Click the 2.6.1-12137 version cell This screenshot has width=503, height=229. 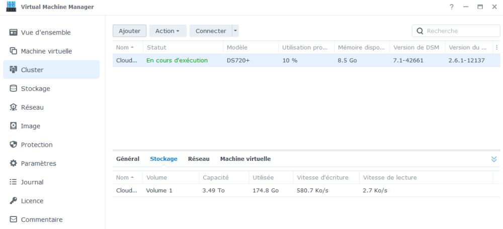tap(466, 60)
